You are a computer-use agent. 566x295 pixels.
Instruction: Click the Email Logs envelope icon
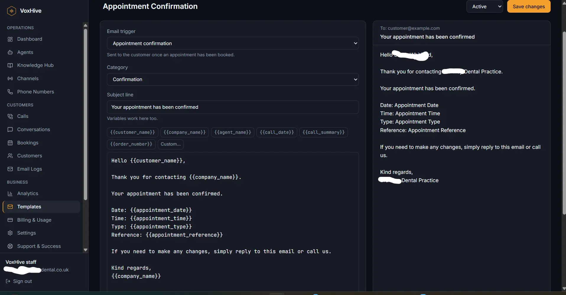tap(10, 169)
